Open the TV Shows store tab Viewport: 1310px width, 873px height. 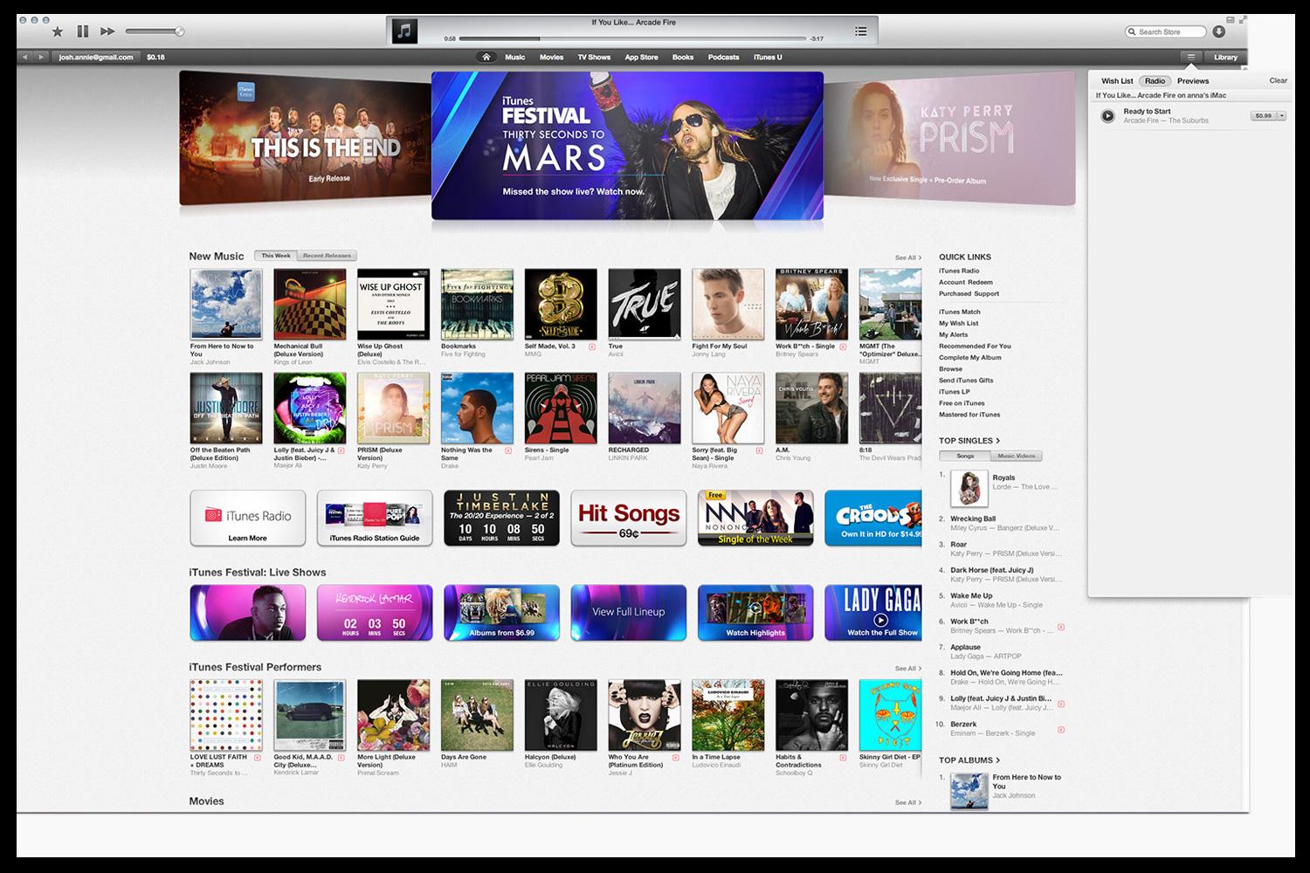[x=594, y=57]
